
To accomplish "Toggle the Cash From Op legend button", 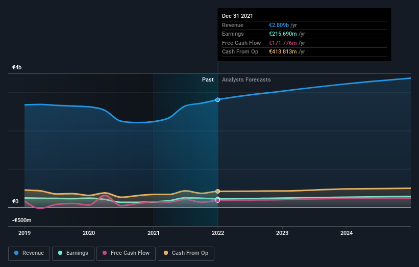I will pyautogui.click(x=186, y=253).
